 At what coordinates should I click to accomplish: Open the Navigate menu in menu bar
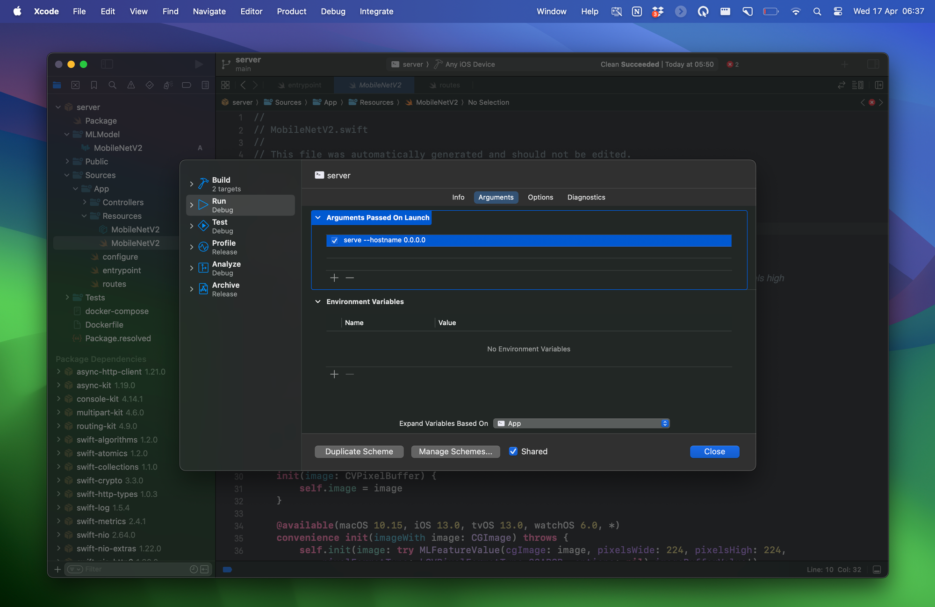pyautogui.click(x=209, y=11)
